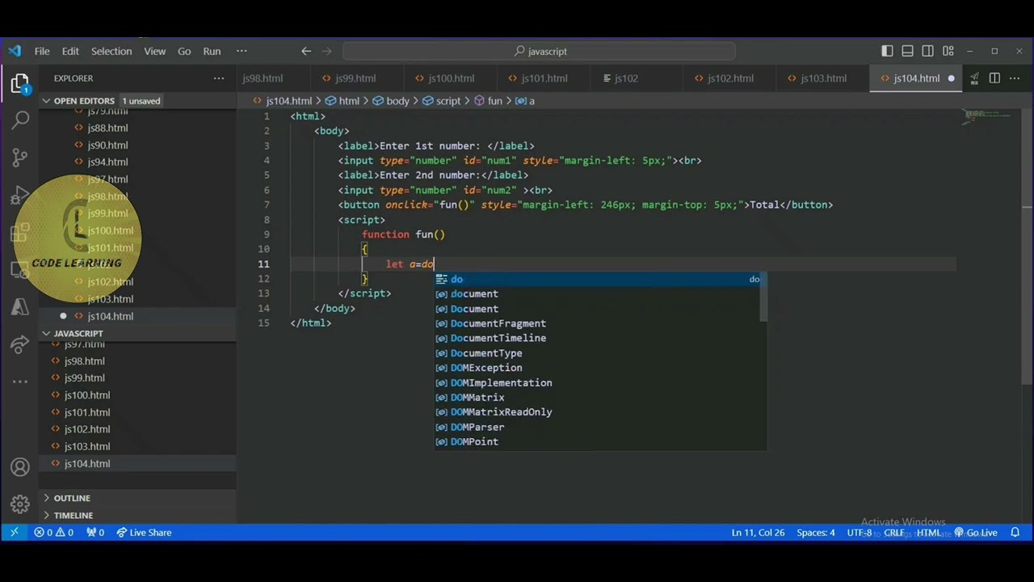Expand the Timeline section
The width and height of the screenshot is (1034, 582).
point(73,515)
